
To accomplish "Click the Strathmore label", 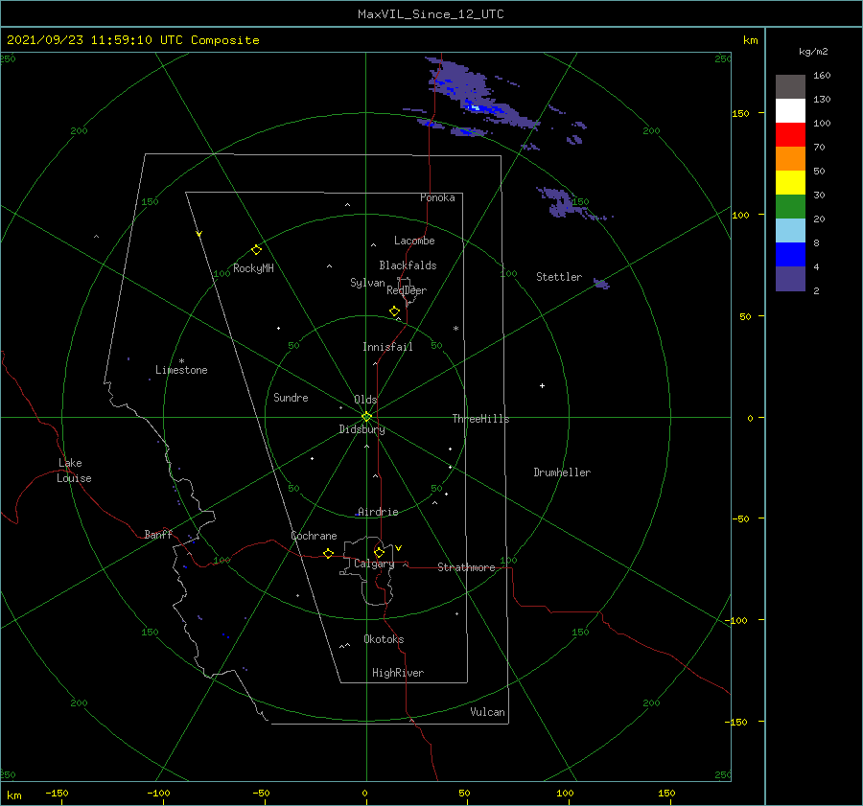I will tap(466, 567).
